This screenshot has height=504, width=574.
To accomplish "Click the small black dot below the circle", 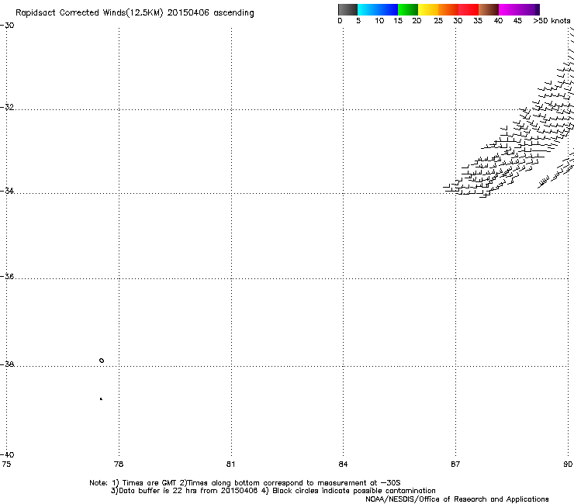I will tap(101, 399).
